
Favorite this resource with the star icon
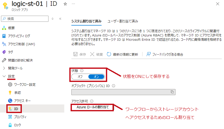(65, 4)
